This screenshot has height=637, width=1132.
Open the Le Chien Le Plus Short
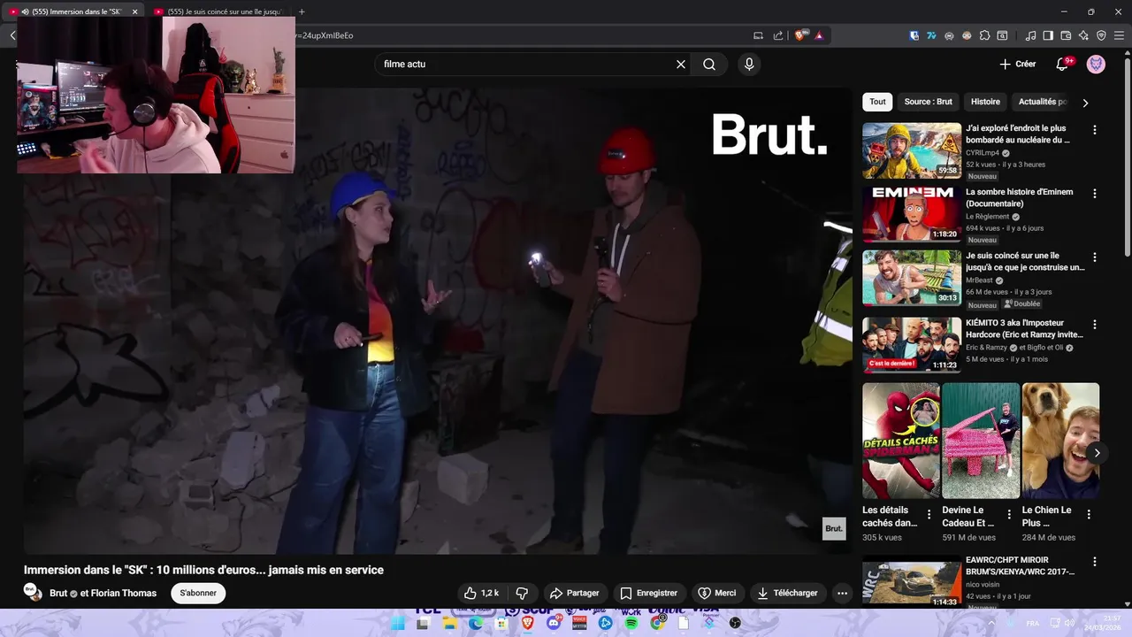tap(1060, 441)
